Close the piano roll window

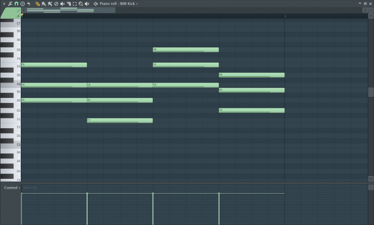click(370, 4)
